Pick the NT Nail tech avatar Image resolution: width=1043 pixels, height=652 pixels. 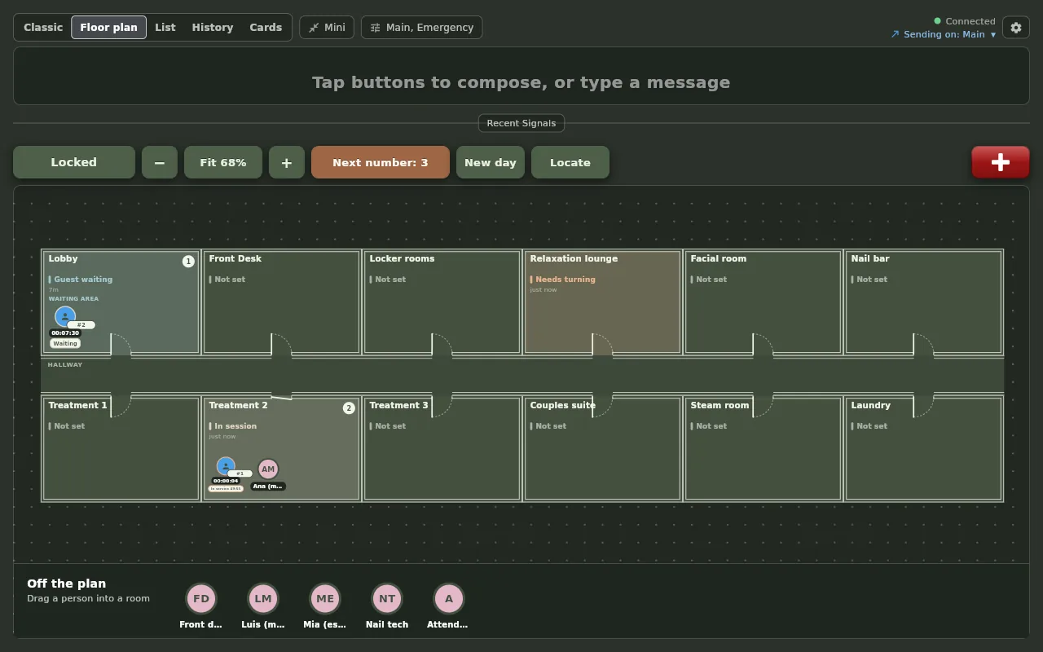(387, 599)
